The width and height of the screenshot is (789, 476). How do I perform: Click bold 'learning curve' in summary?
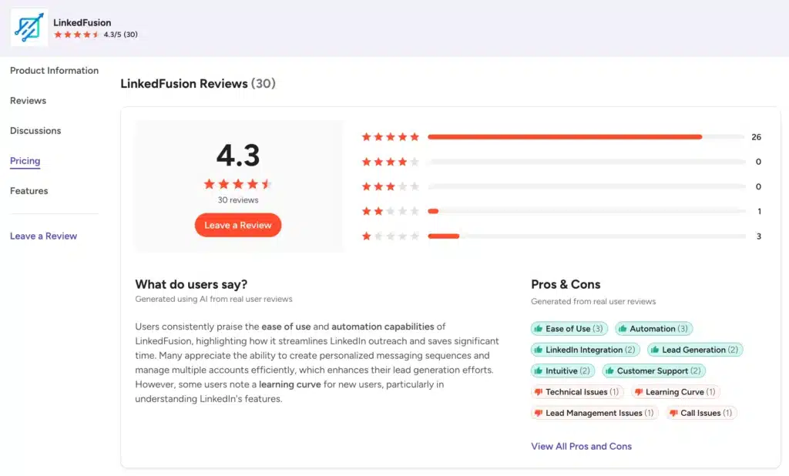290,384
